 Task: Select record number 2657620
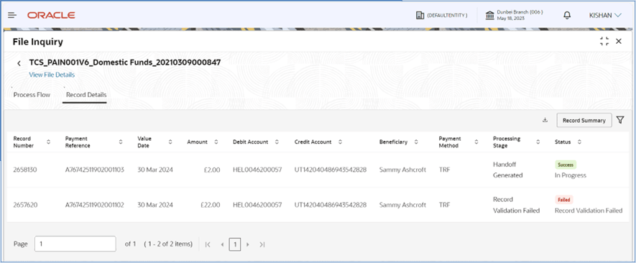pos(26,205)
